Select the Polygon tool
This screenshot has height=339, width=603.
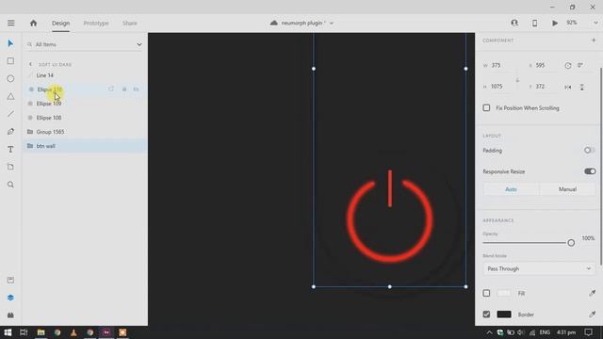tap(10, 96)
